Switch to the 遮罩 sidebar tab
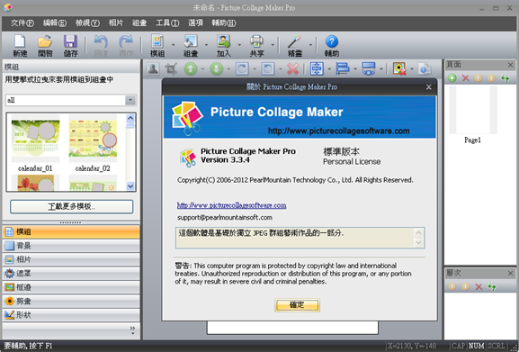Image resolution: width=519 pixels, height=352 pixels. (71, 274)
